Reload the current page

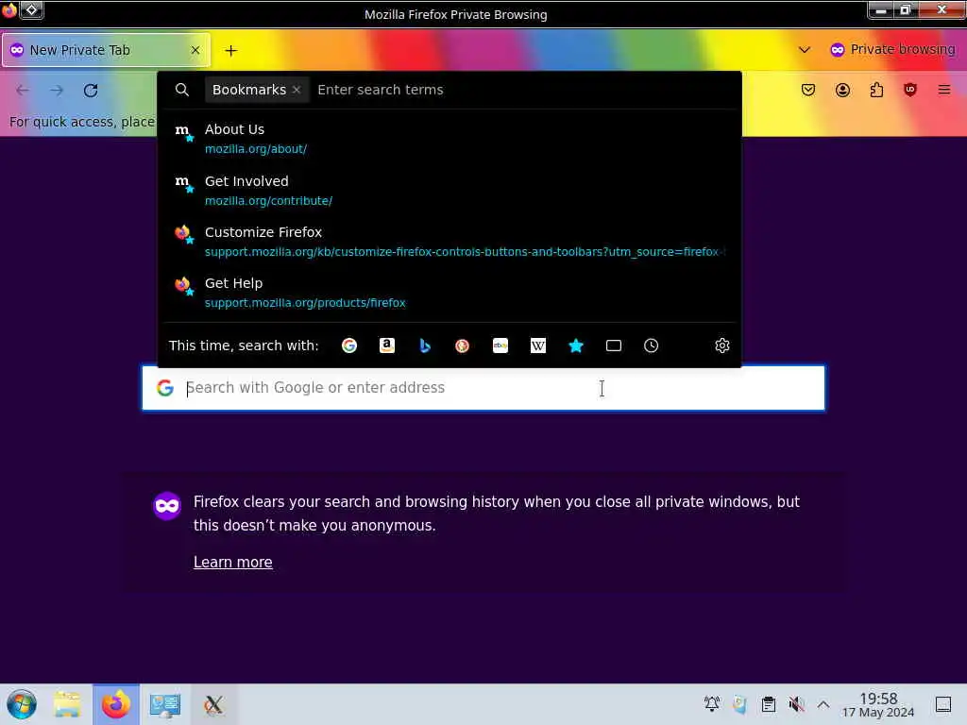91,91
